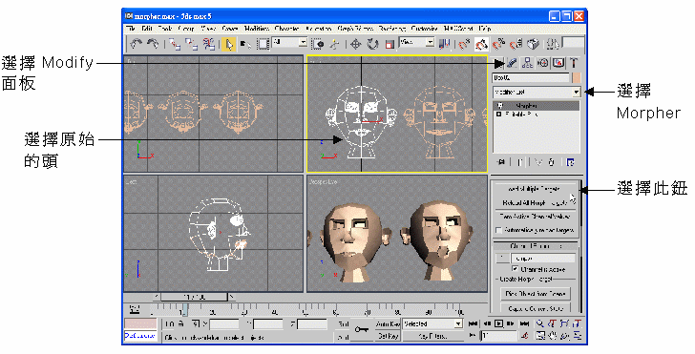
Task: Click the object color swatch
Action: (577, 78)
